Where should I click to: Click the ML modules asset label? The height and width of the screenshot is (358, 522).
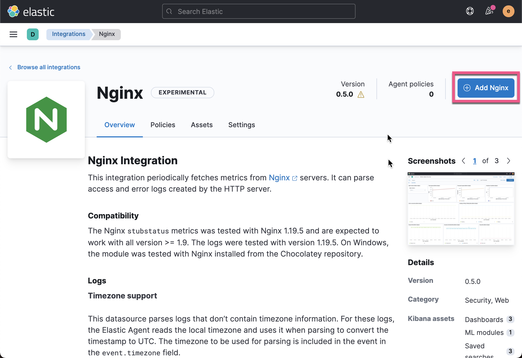click(x=484, y=333)
